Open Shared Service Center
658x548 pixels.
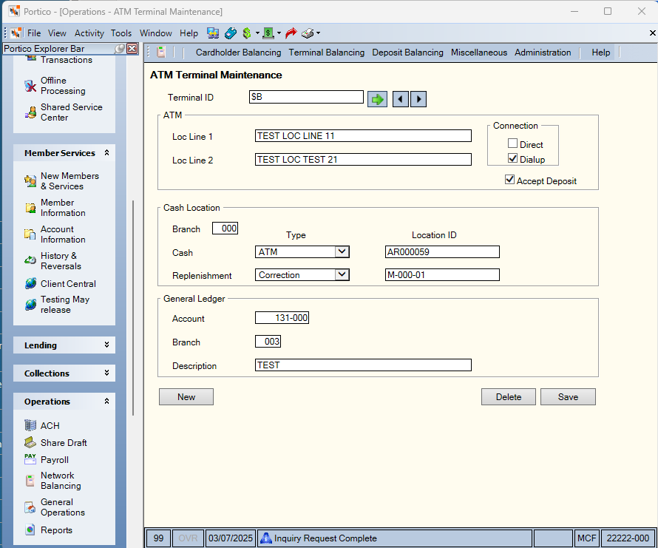click(x=64, y=112)
